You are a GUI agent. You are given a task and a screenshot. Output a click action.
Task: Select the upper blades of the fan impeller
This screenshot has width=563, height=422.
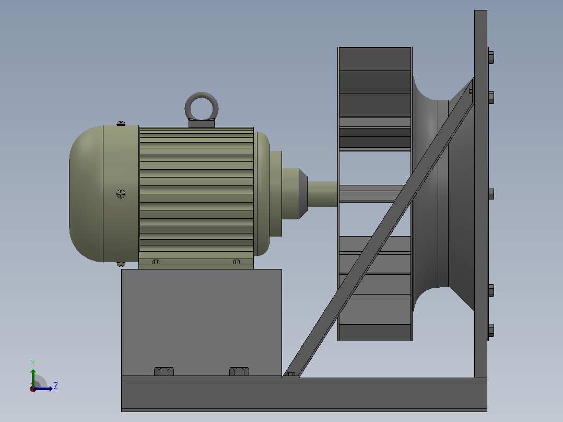375,98
